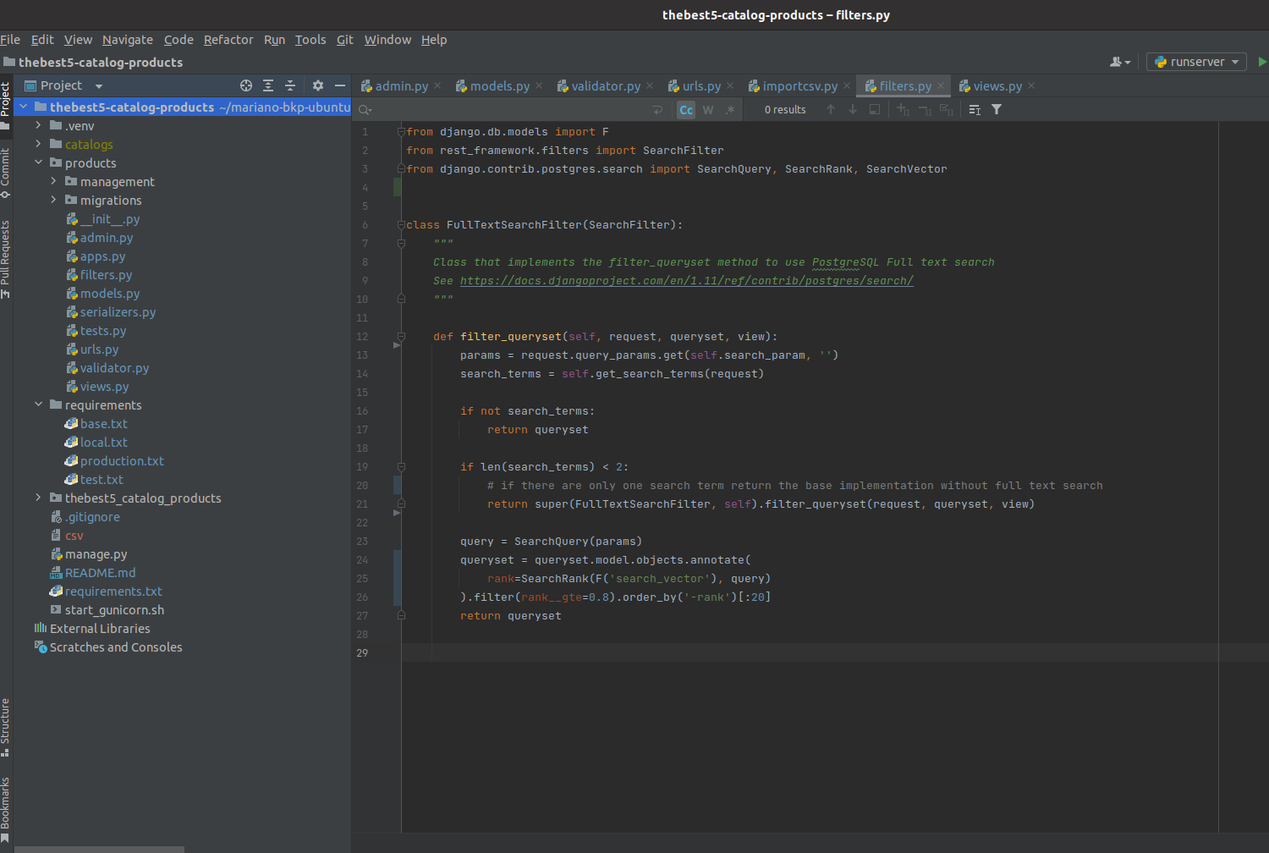The height and width of the screenshot is (853, 1269).
Task: Click the Collapse All icon in Project panel
Action: pyautogui.click(x=290, y=85)
